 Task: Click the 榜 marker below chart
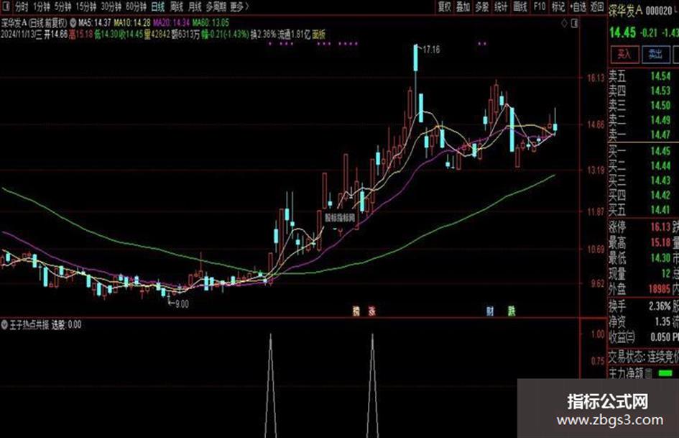(x=356, y=311)
